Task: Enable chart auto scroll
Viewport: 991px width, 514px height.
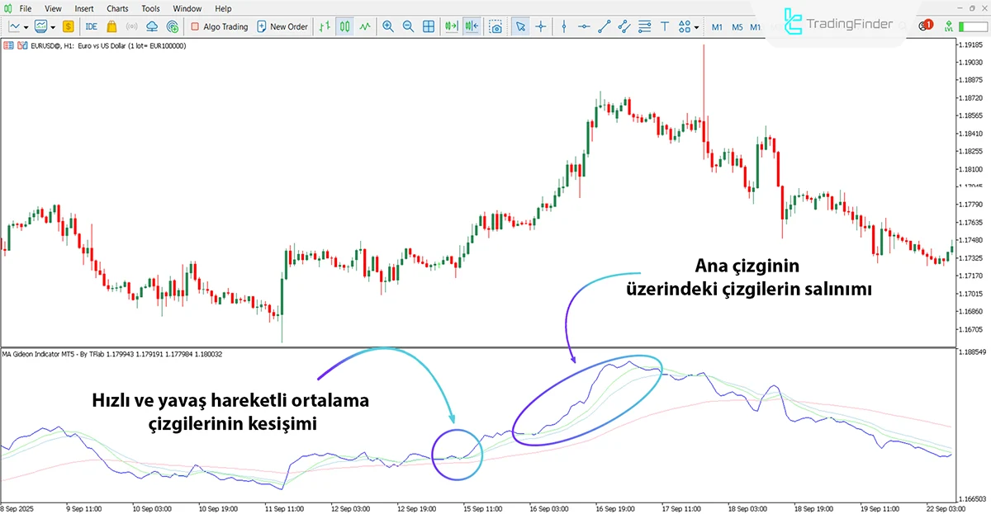Action: pyautogui.click(x=451, y=26)
